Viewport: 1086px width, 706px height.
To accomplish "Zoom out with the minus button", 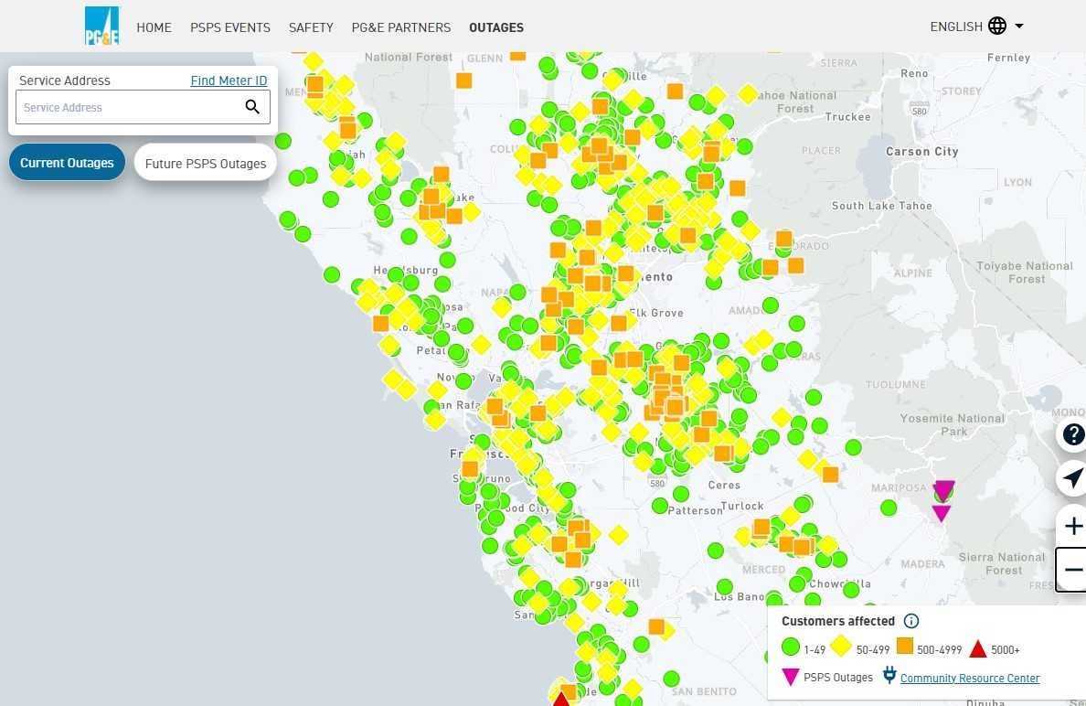I will point(1073,570).
